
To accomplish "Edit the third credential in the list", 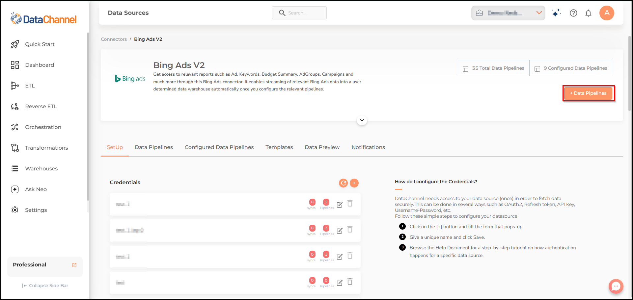I will click(340, 257).
